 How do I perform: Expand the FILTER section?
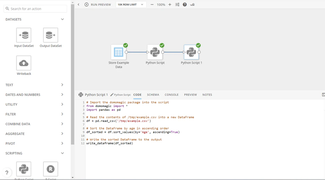[x=62, y=114]
